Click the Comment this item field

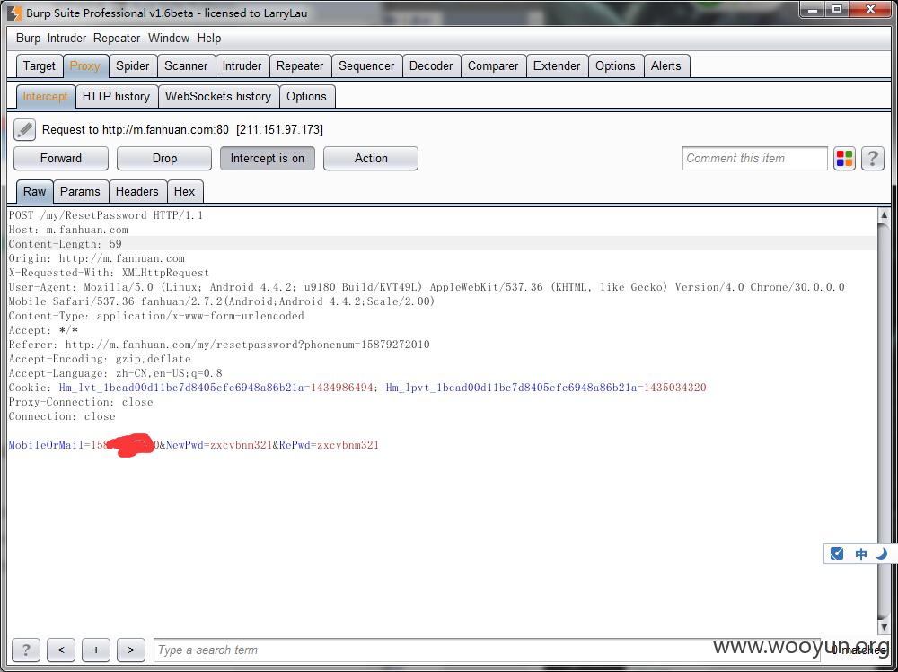tap(755, 159)
